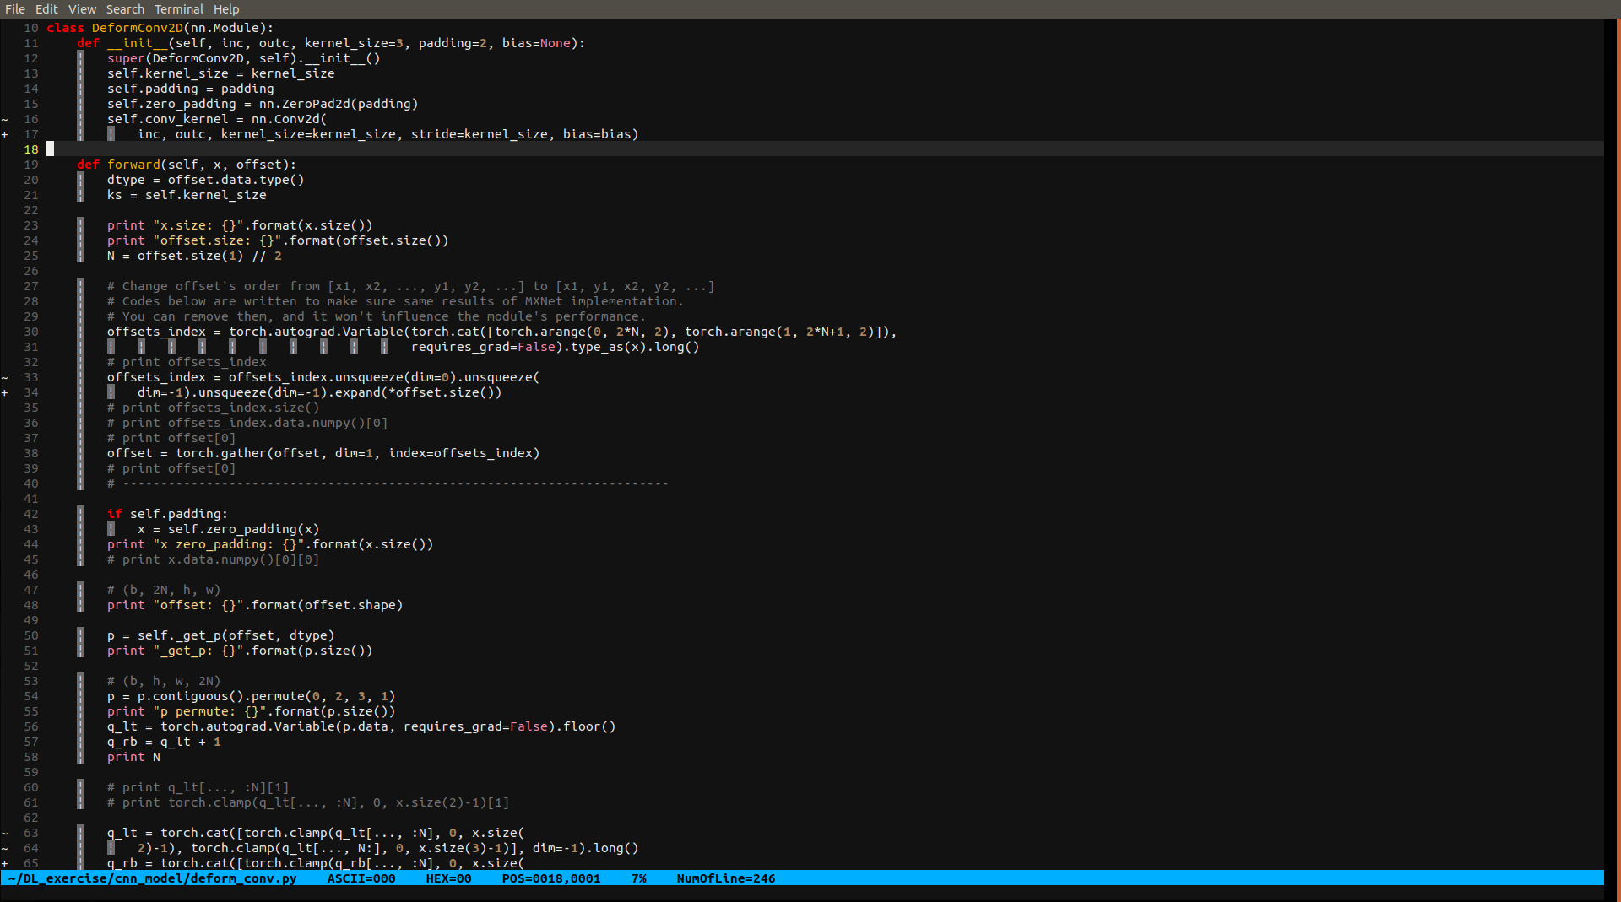Expand the fold marker beside line 65
1621x902 pixels.
point(5,863)
